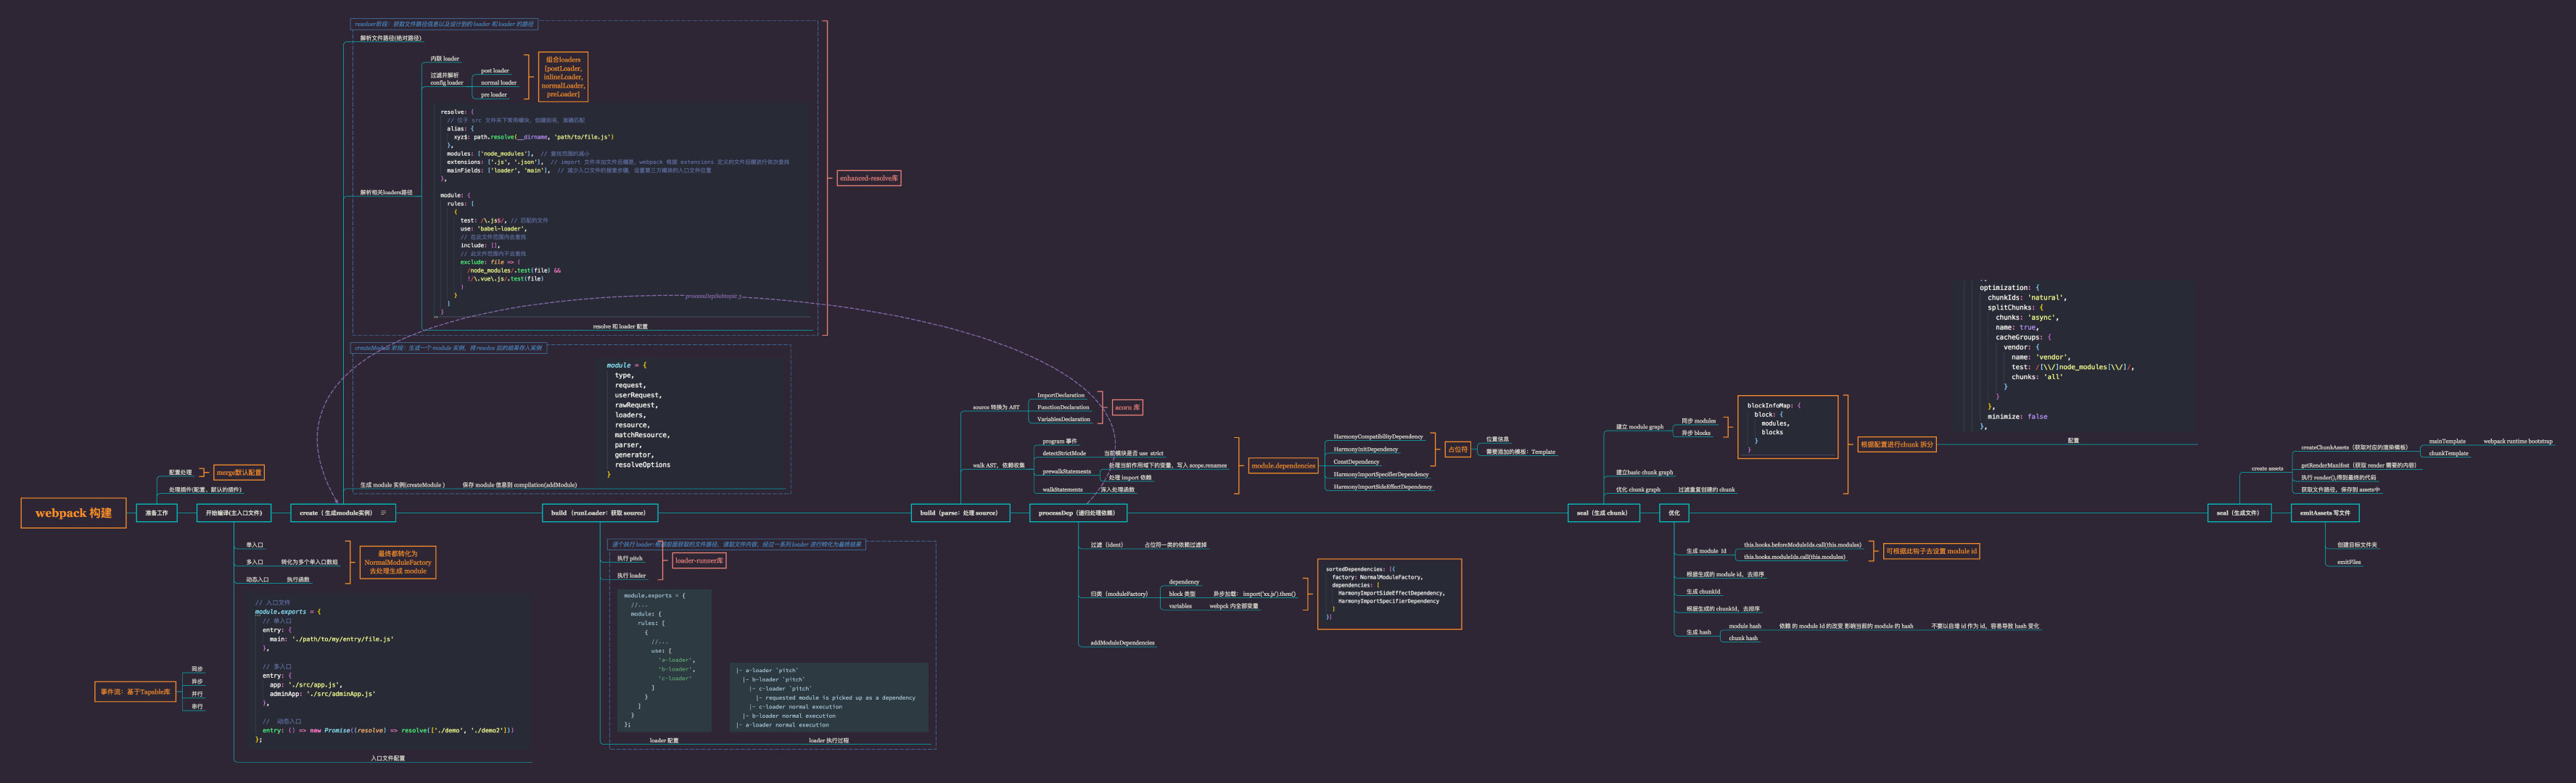Select the '占位符' summary label
The image size is (2576, 783).
[1457, 450]
